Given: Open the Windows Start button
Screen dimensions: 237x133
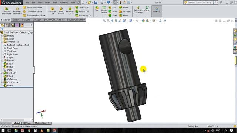Looking at the screenshot, I should (x=3, y=130).
